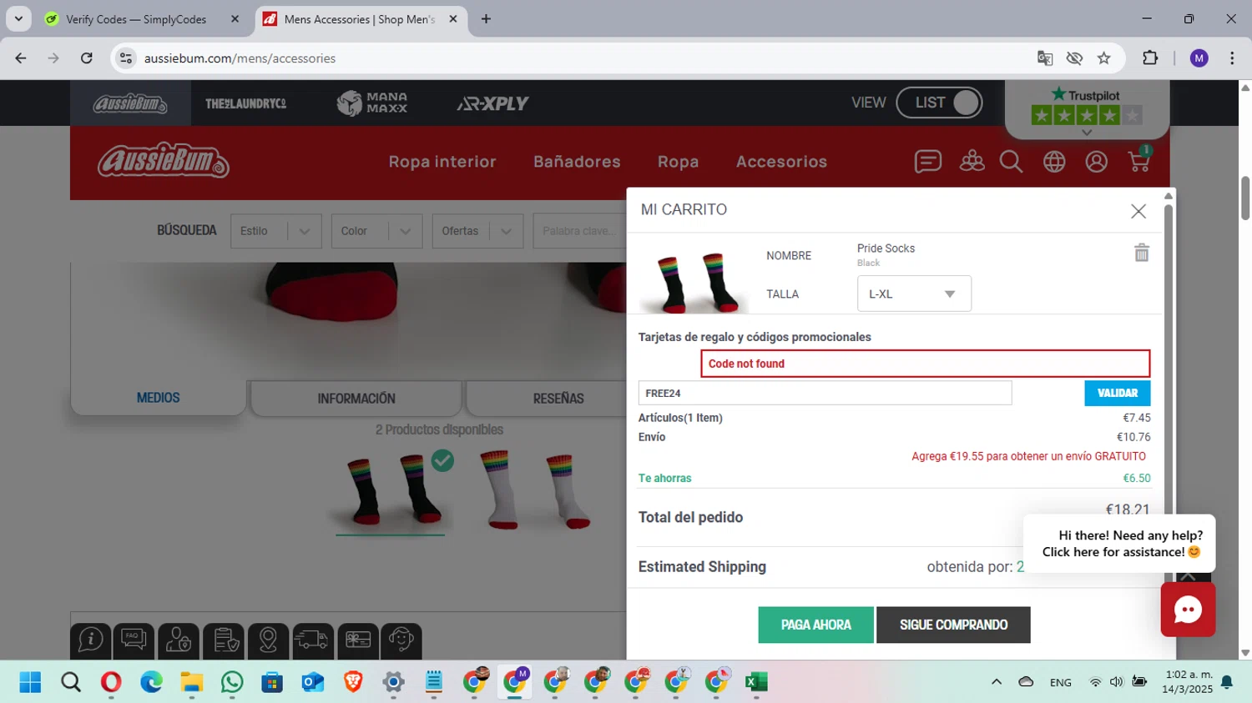Screen dimensions: 1252x703
Task: Switch to the R-XPLY brand tab
Action: 492,103
